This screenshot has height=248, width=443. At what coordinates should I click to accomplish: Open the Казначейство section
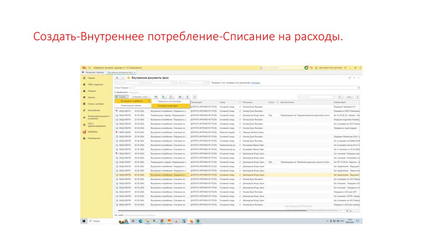pyautogui.click(x=93, y=110)
